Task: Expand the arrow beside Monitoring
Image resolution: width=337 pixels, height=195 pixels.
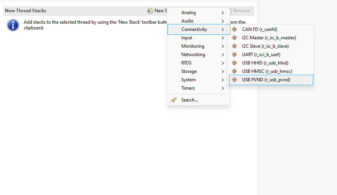Action: point(223,46)
